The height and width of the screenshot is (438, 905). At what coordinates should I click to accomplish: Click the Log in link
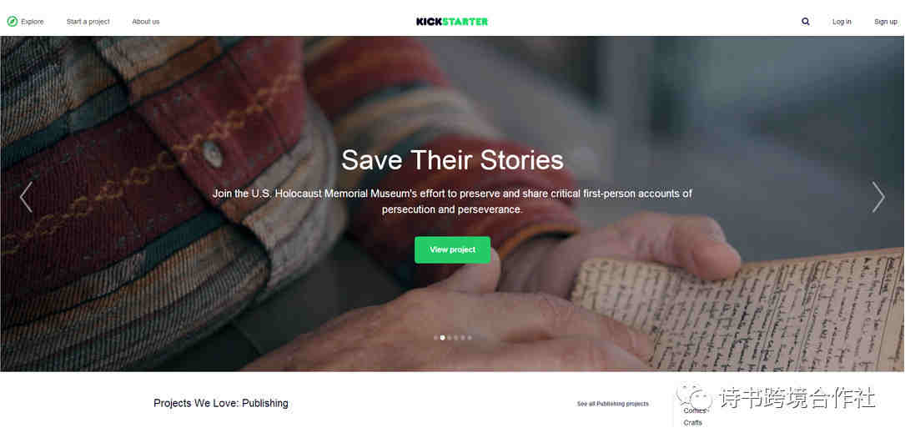842,22
